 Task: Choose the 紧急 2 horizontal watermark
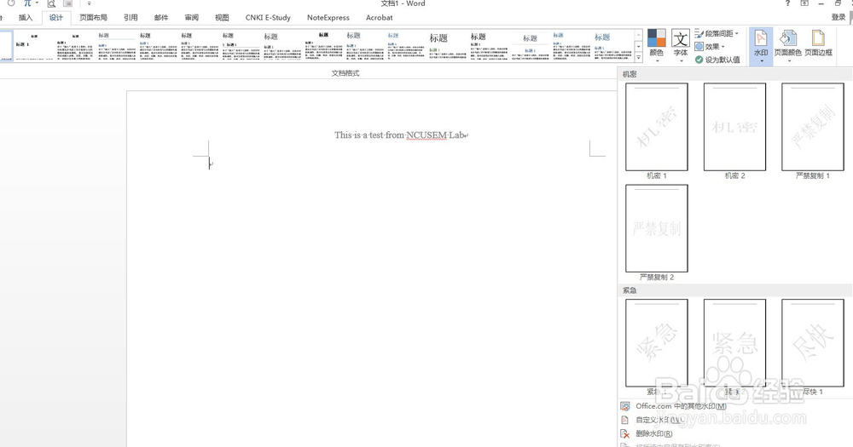pos(734,347)
